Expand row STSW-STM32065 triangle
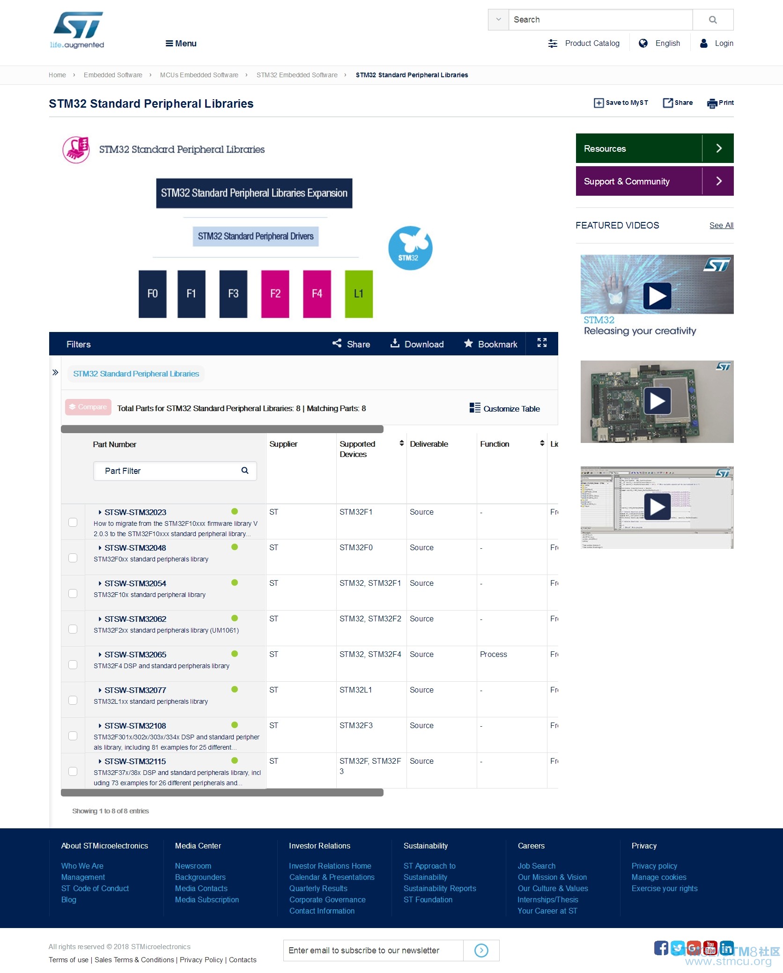 pos(100,655)
